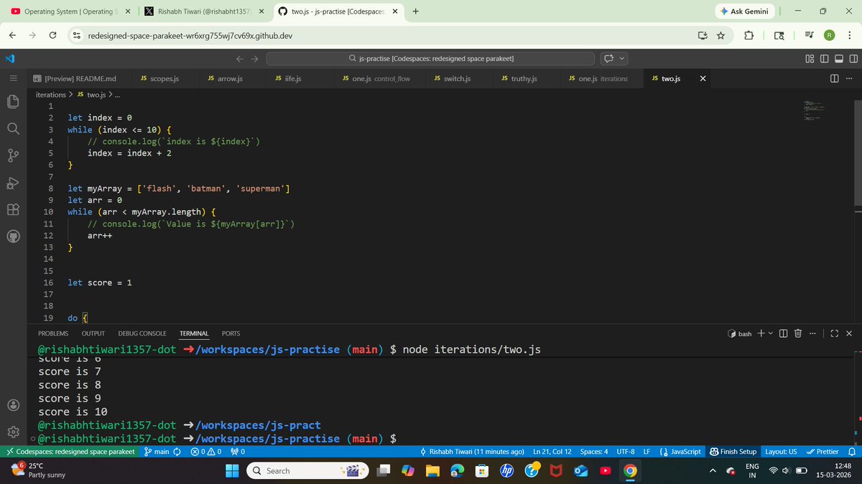Click the Prettier status bar item

(x=822, y=452)
